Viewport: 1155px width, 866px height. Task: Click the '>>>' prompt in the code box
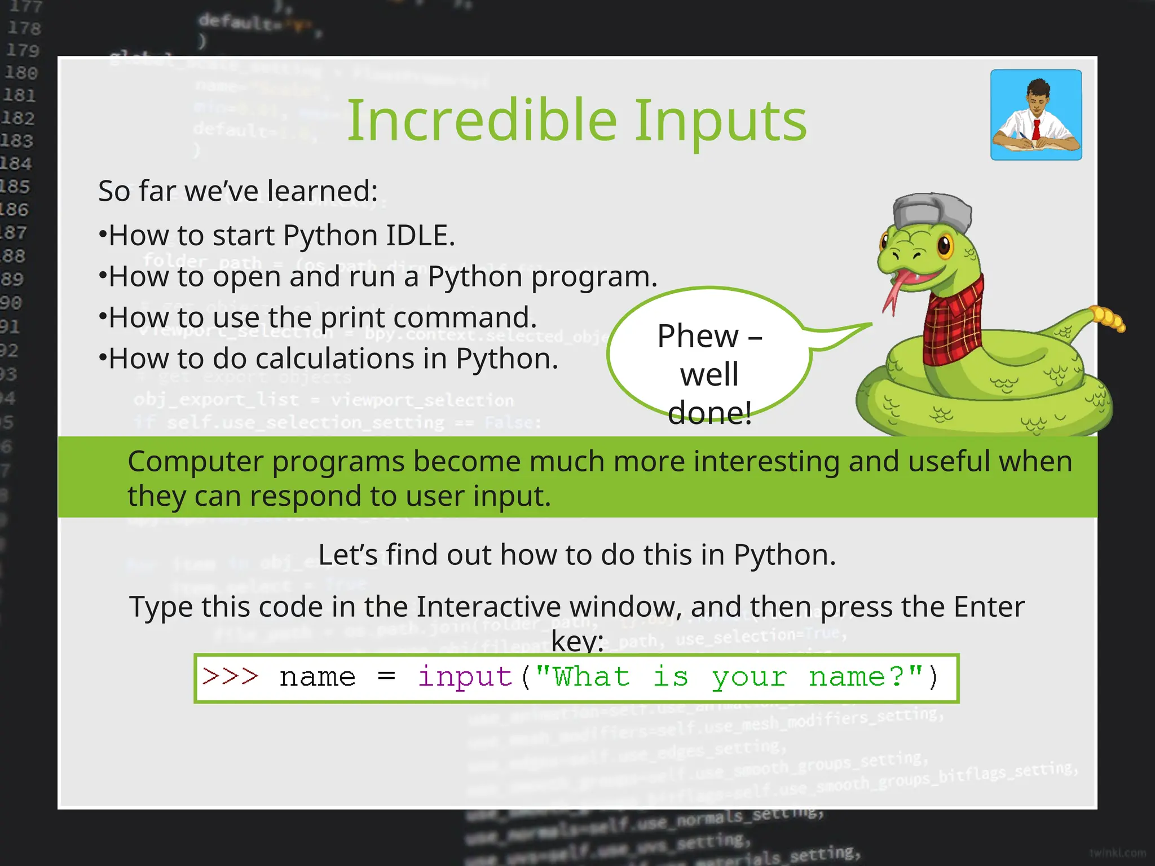tap(231, 676)
